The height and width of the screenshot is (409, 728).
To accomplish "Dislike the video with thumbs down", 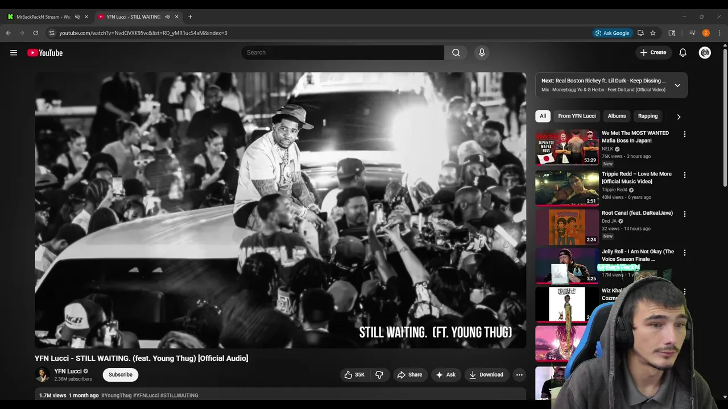I will click(379, 374).
